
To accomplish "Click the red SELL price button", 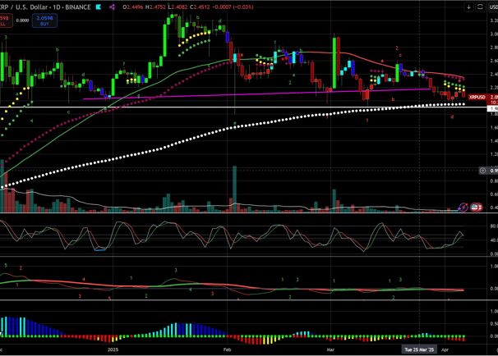I will pos(6,21).
